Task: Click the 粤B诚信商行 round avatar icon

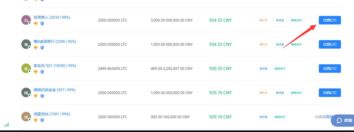Action: (x=26, y=44)
